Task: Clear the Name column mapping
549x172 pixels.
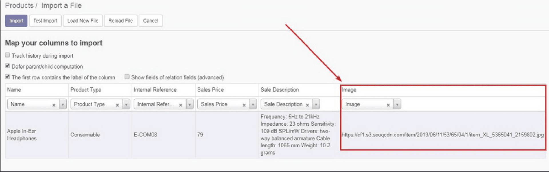Action: click(54, 105)
